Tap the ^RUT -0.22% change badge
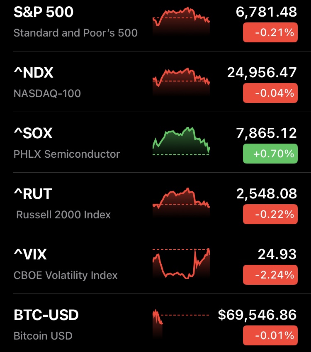 270,214
